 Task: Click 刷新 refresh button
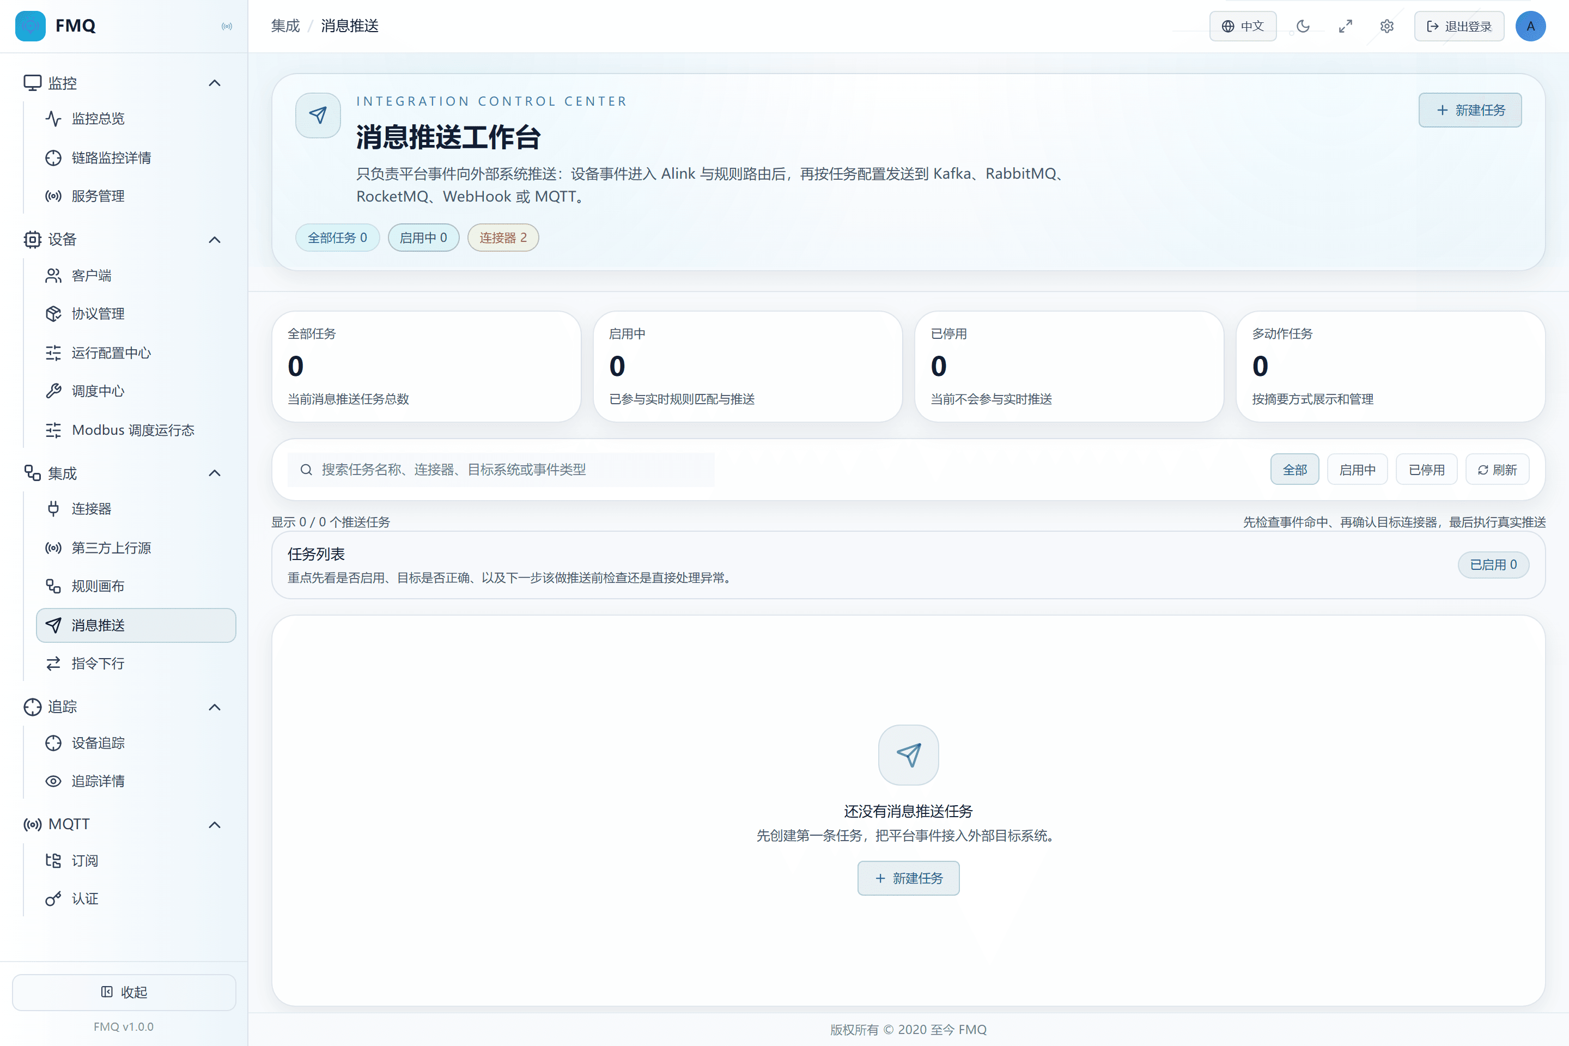[x=1497, y=470]
